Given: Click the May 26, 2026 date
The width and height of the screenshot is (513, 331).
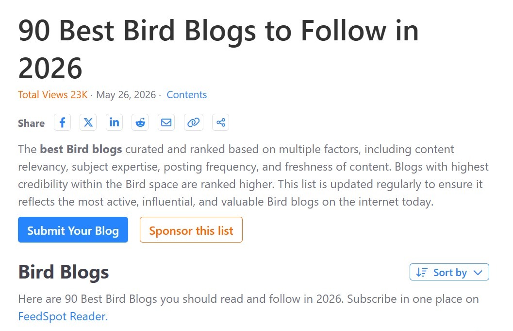Looking at the screenshot, I should coord(126,95).
